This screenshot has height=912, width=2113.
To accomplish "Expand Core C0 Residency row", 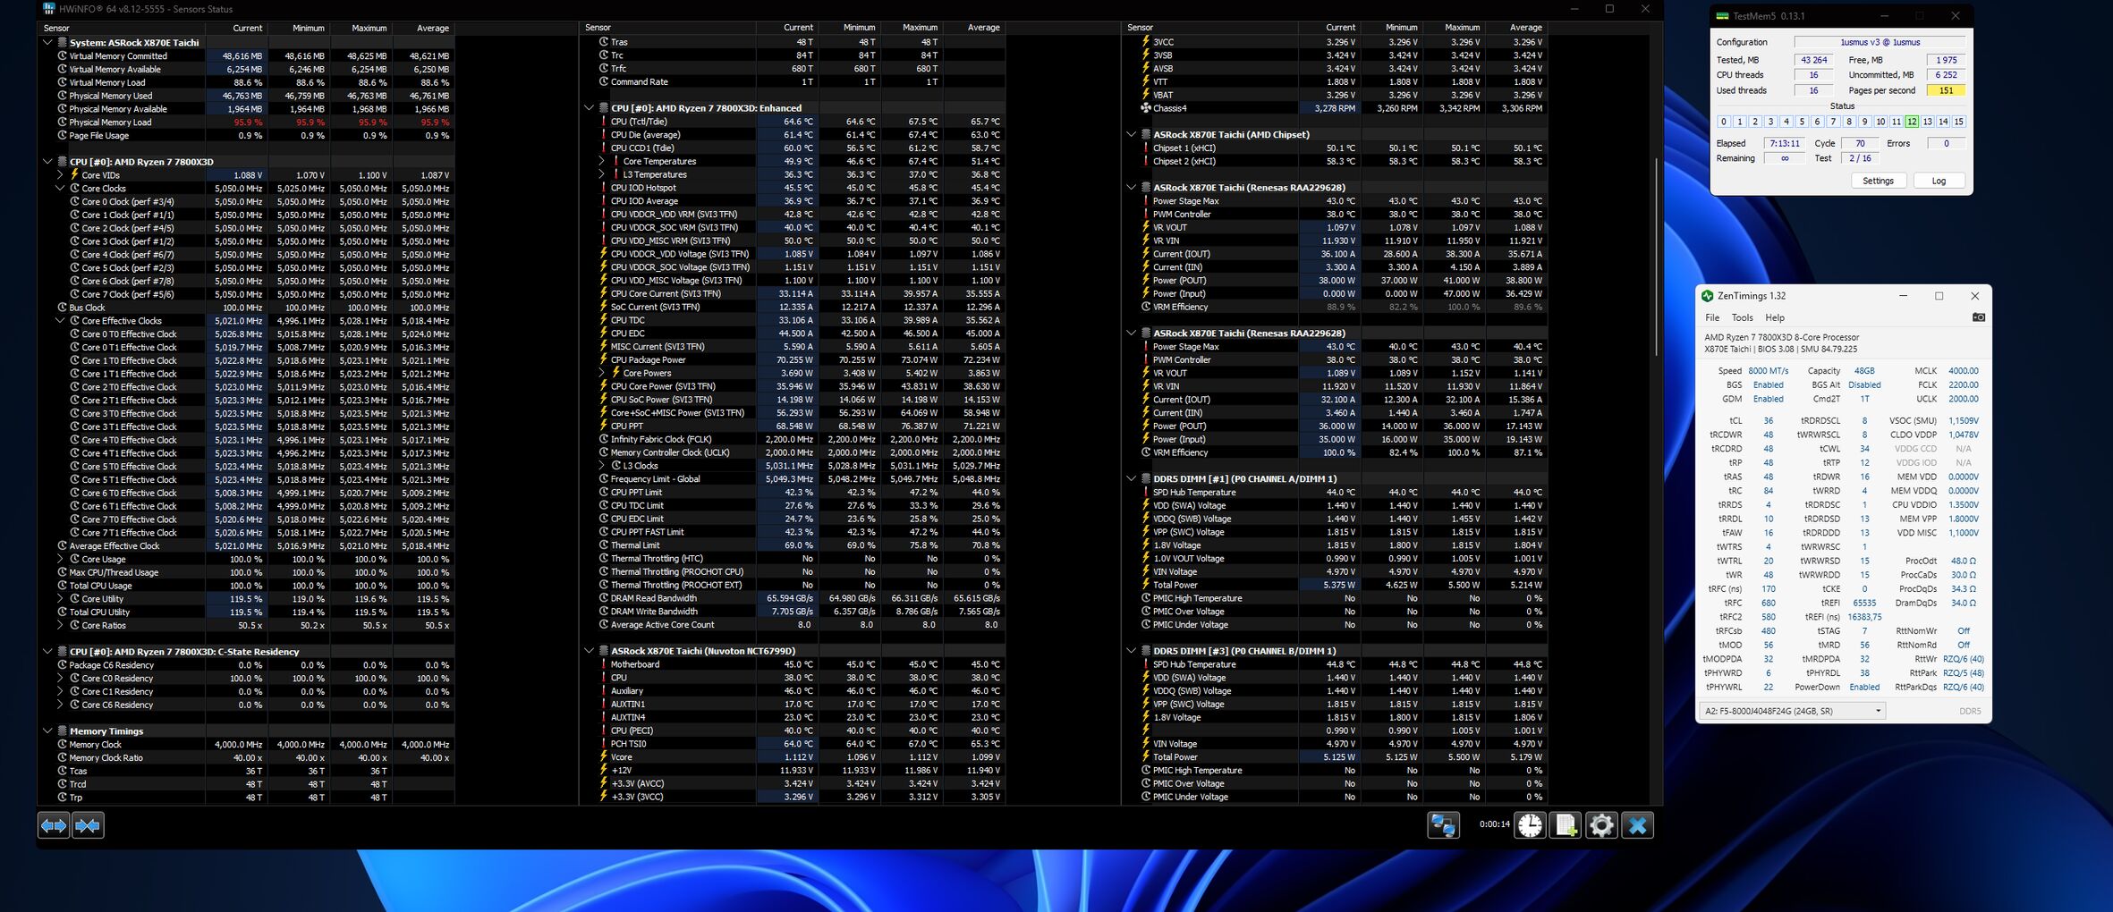I will pos(60,679).
